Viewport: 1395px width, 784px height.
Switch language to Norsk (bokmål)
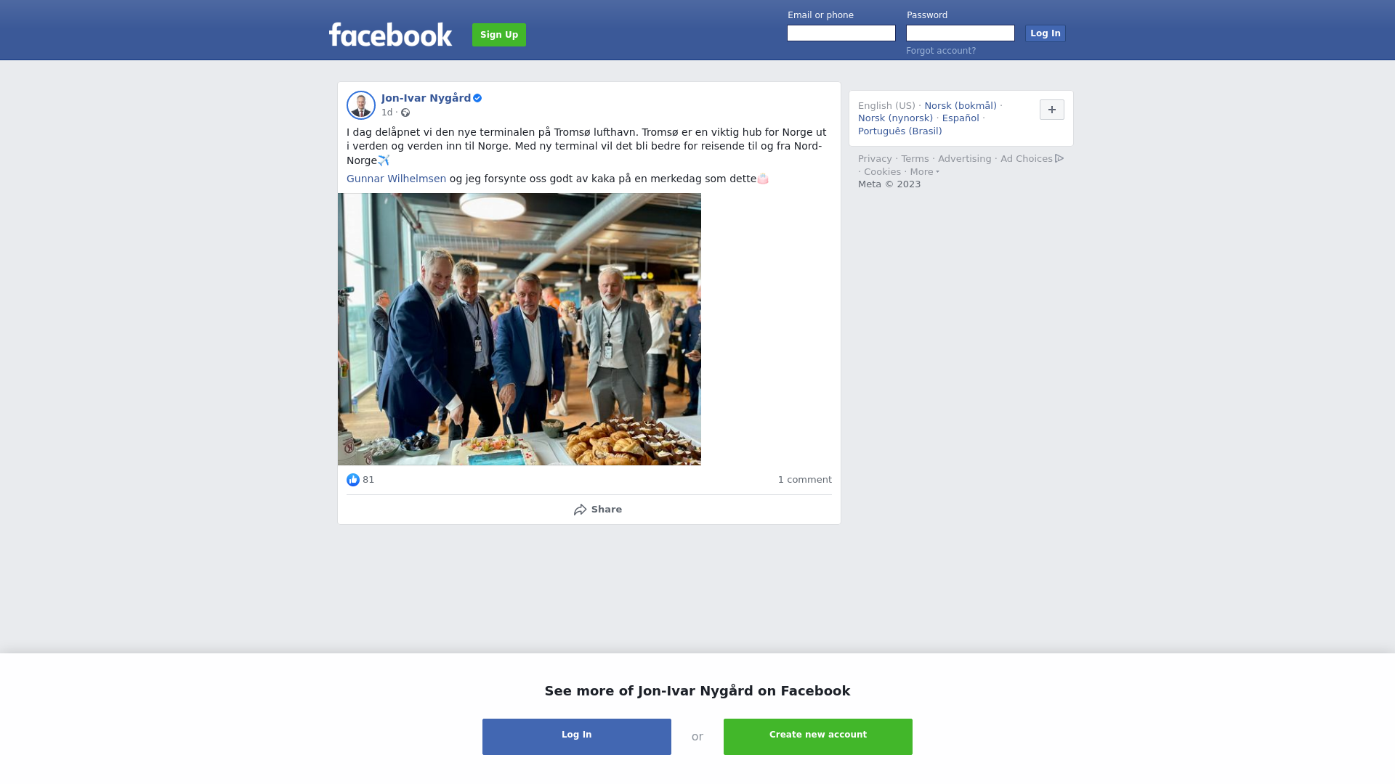[961, 106]
